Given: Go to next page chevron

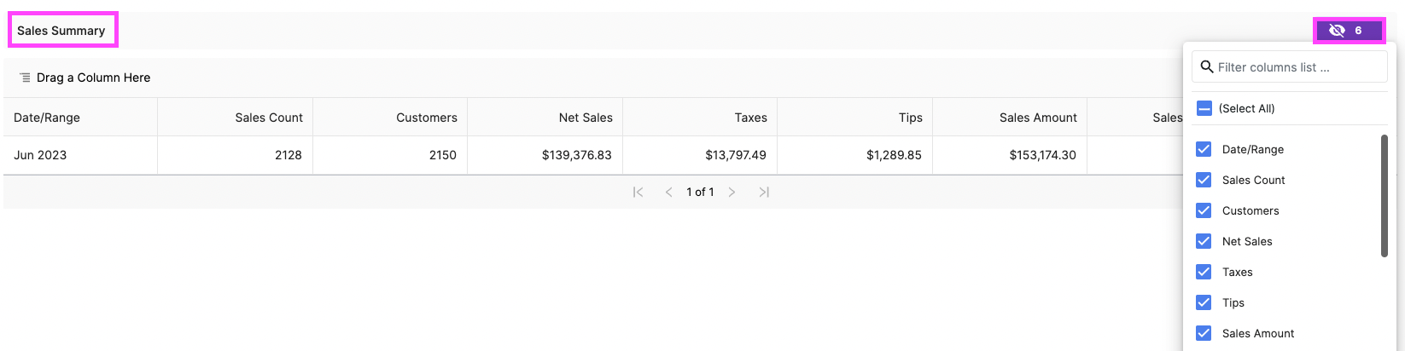Looking at the screenshot, I should coord(732,193).
